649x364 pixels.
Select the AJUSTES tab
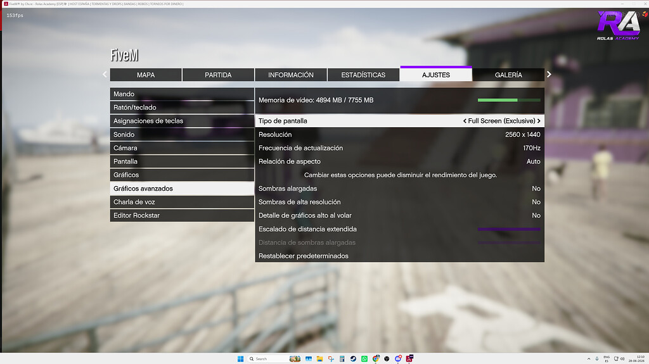coord(436,74)
